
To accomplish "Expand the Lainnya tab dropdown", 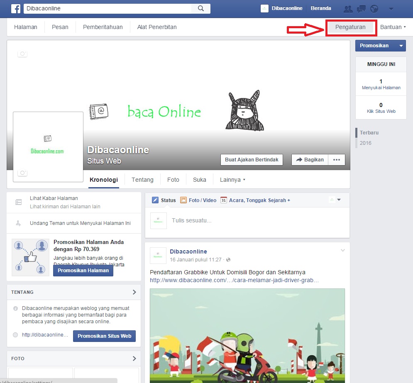I will click(x=232, y=180).
